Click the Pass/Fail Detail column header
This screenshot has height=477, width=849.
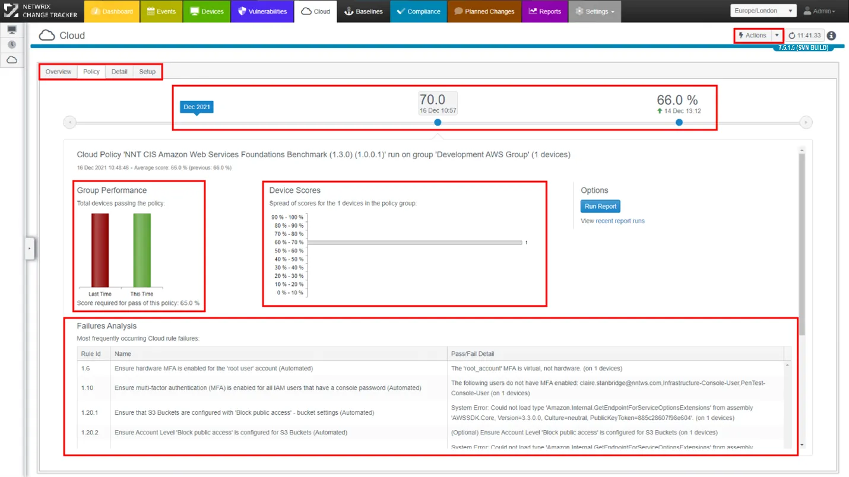(x=615, y=354)
